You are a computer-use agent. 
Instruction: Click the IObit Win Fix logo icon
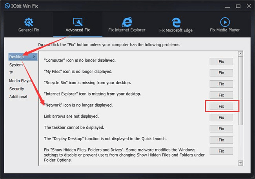coord(7,6)
